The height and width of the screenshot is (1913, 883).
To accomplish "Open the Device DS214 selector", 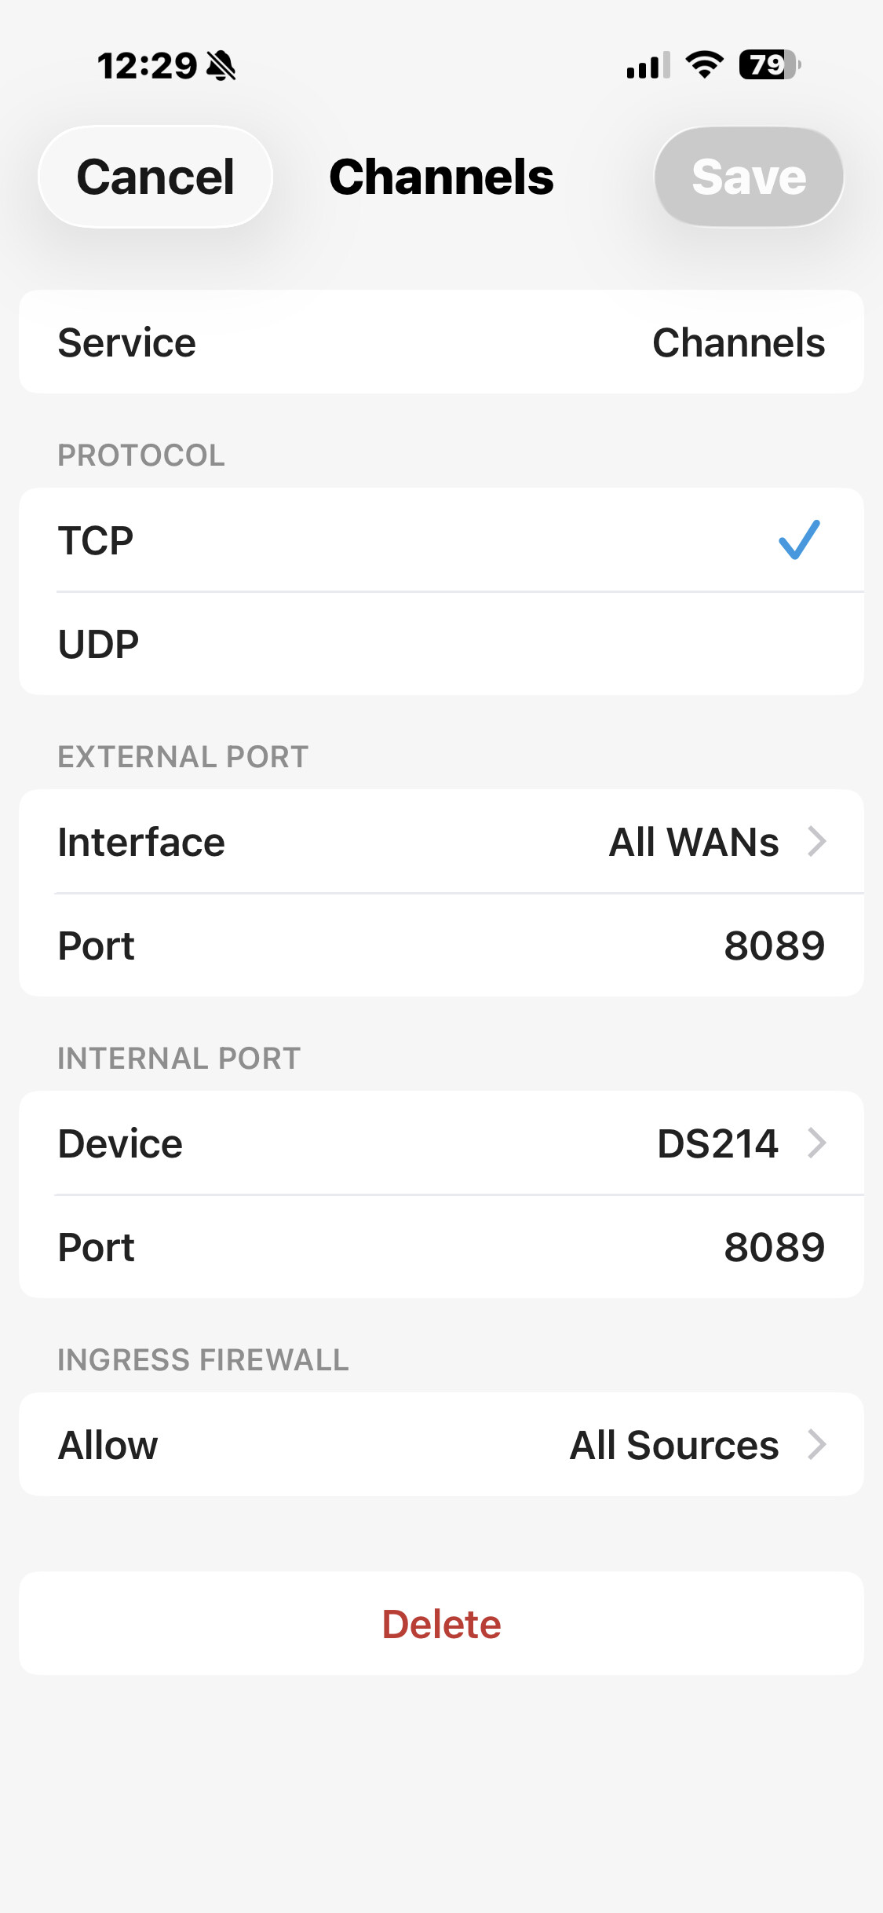I will pos(441,1143).
